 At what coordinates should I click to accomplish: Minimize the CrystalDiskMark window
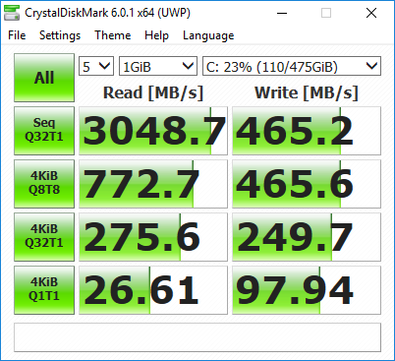pos(282,13)
